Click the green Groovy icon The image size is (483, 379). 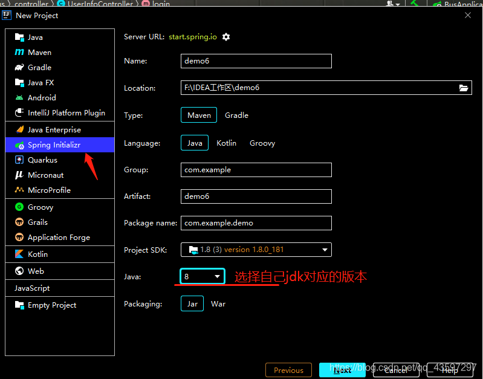pos(19,207)
